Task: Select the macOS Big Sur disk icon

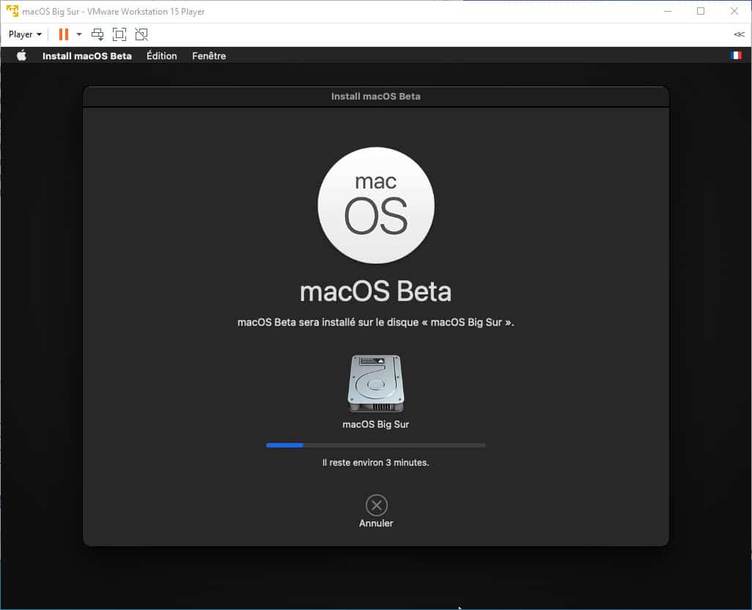Action: click(x=376, y=384)
